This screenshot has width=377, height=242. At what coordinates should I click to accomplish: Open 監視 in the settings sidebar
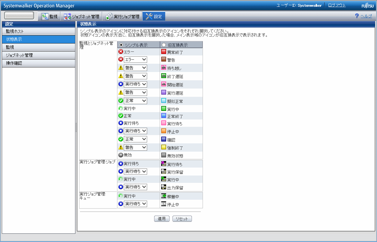click(x=39, y=47)
